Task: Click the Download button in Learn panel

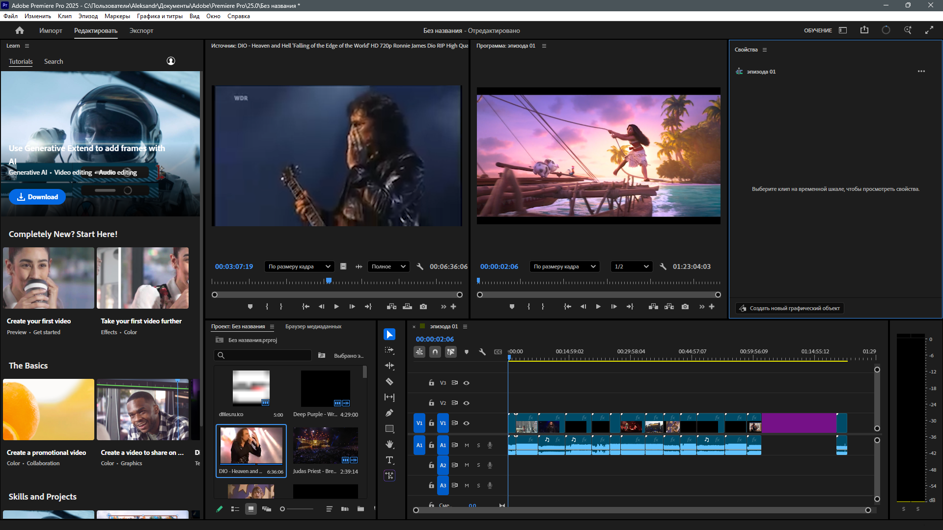Action: point(37,197)
